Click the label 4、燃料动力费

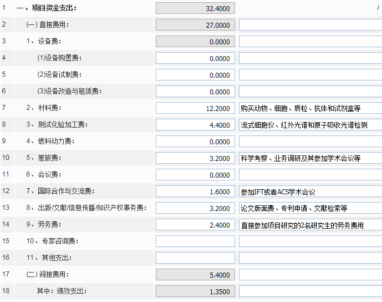[x=50, y=141]
